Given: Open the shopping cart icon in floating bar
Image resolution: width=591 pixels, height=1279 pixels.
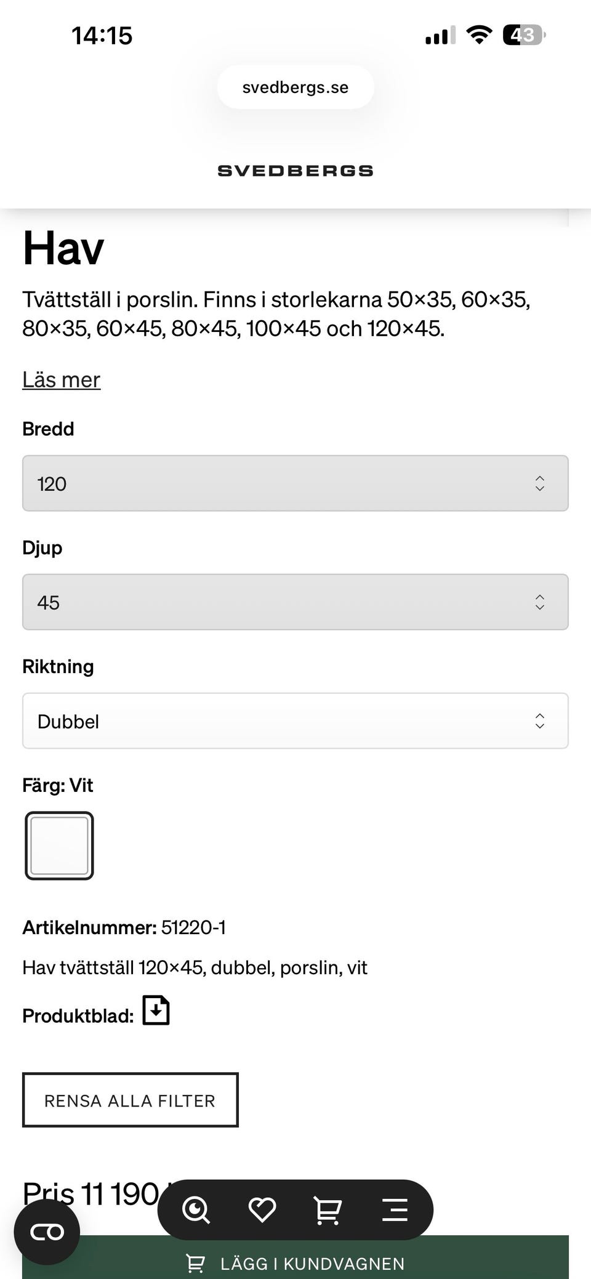Looking at the screenshot, I should (328, 1210).
